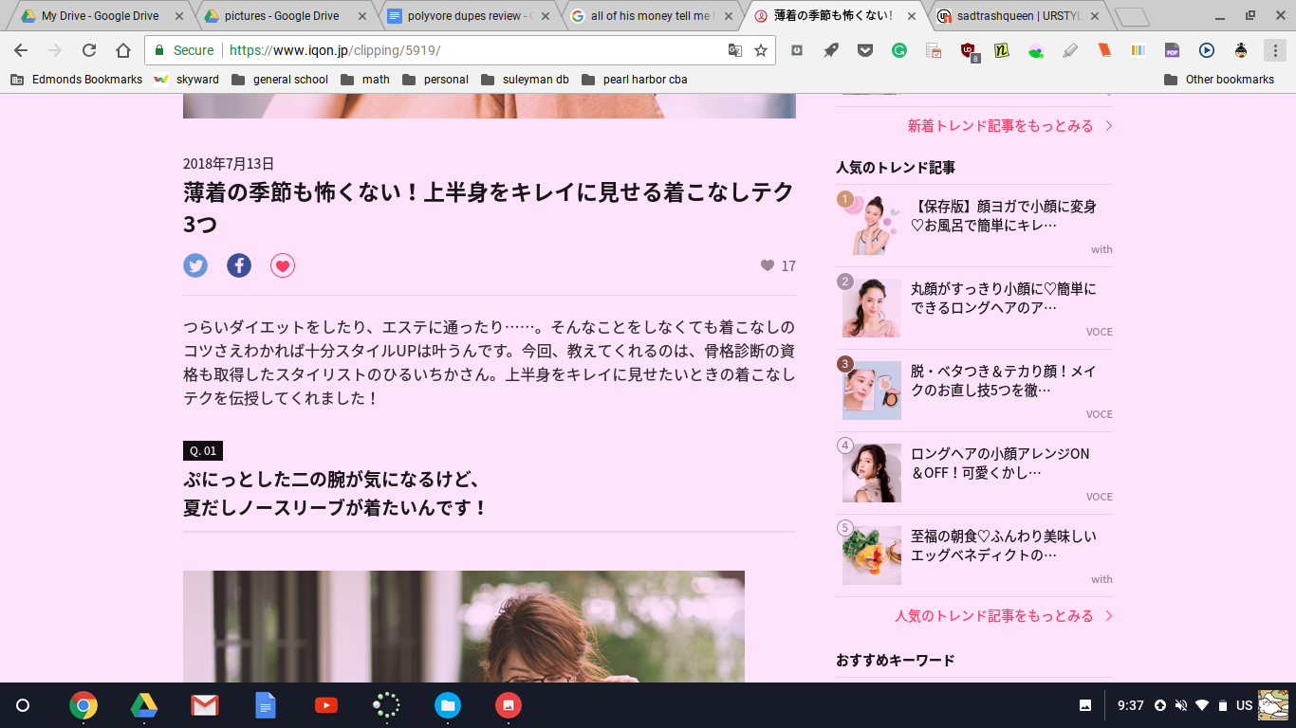Open Gmail from the shelf
The height and width of the screenshot is (728, 1296).
click(205, 705)
